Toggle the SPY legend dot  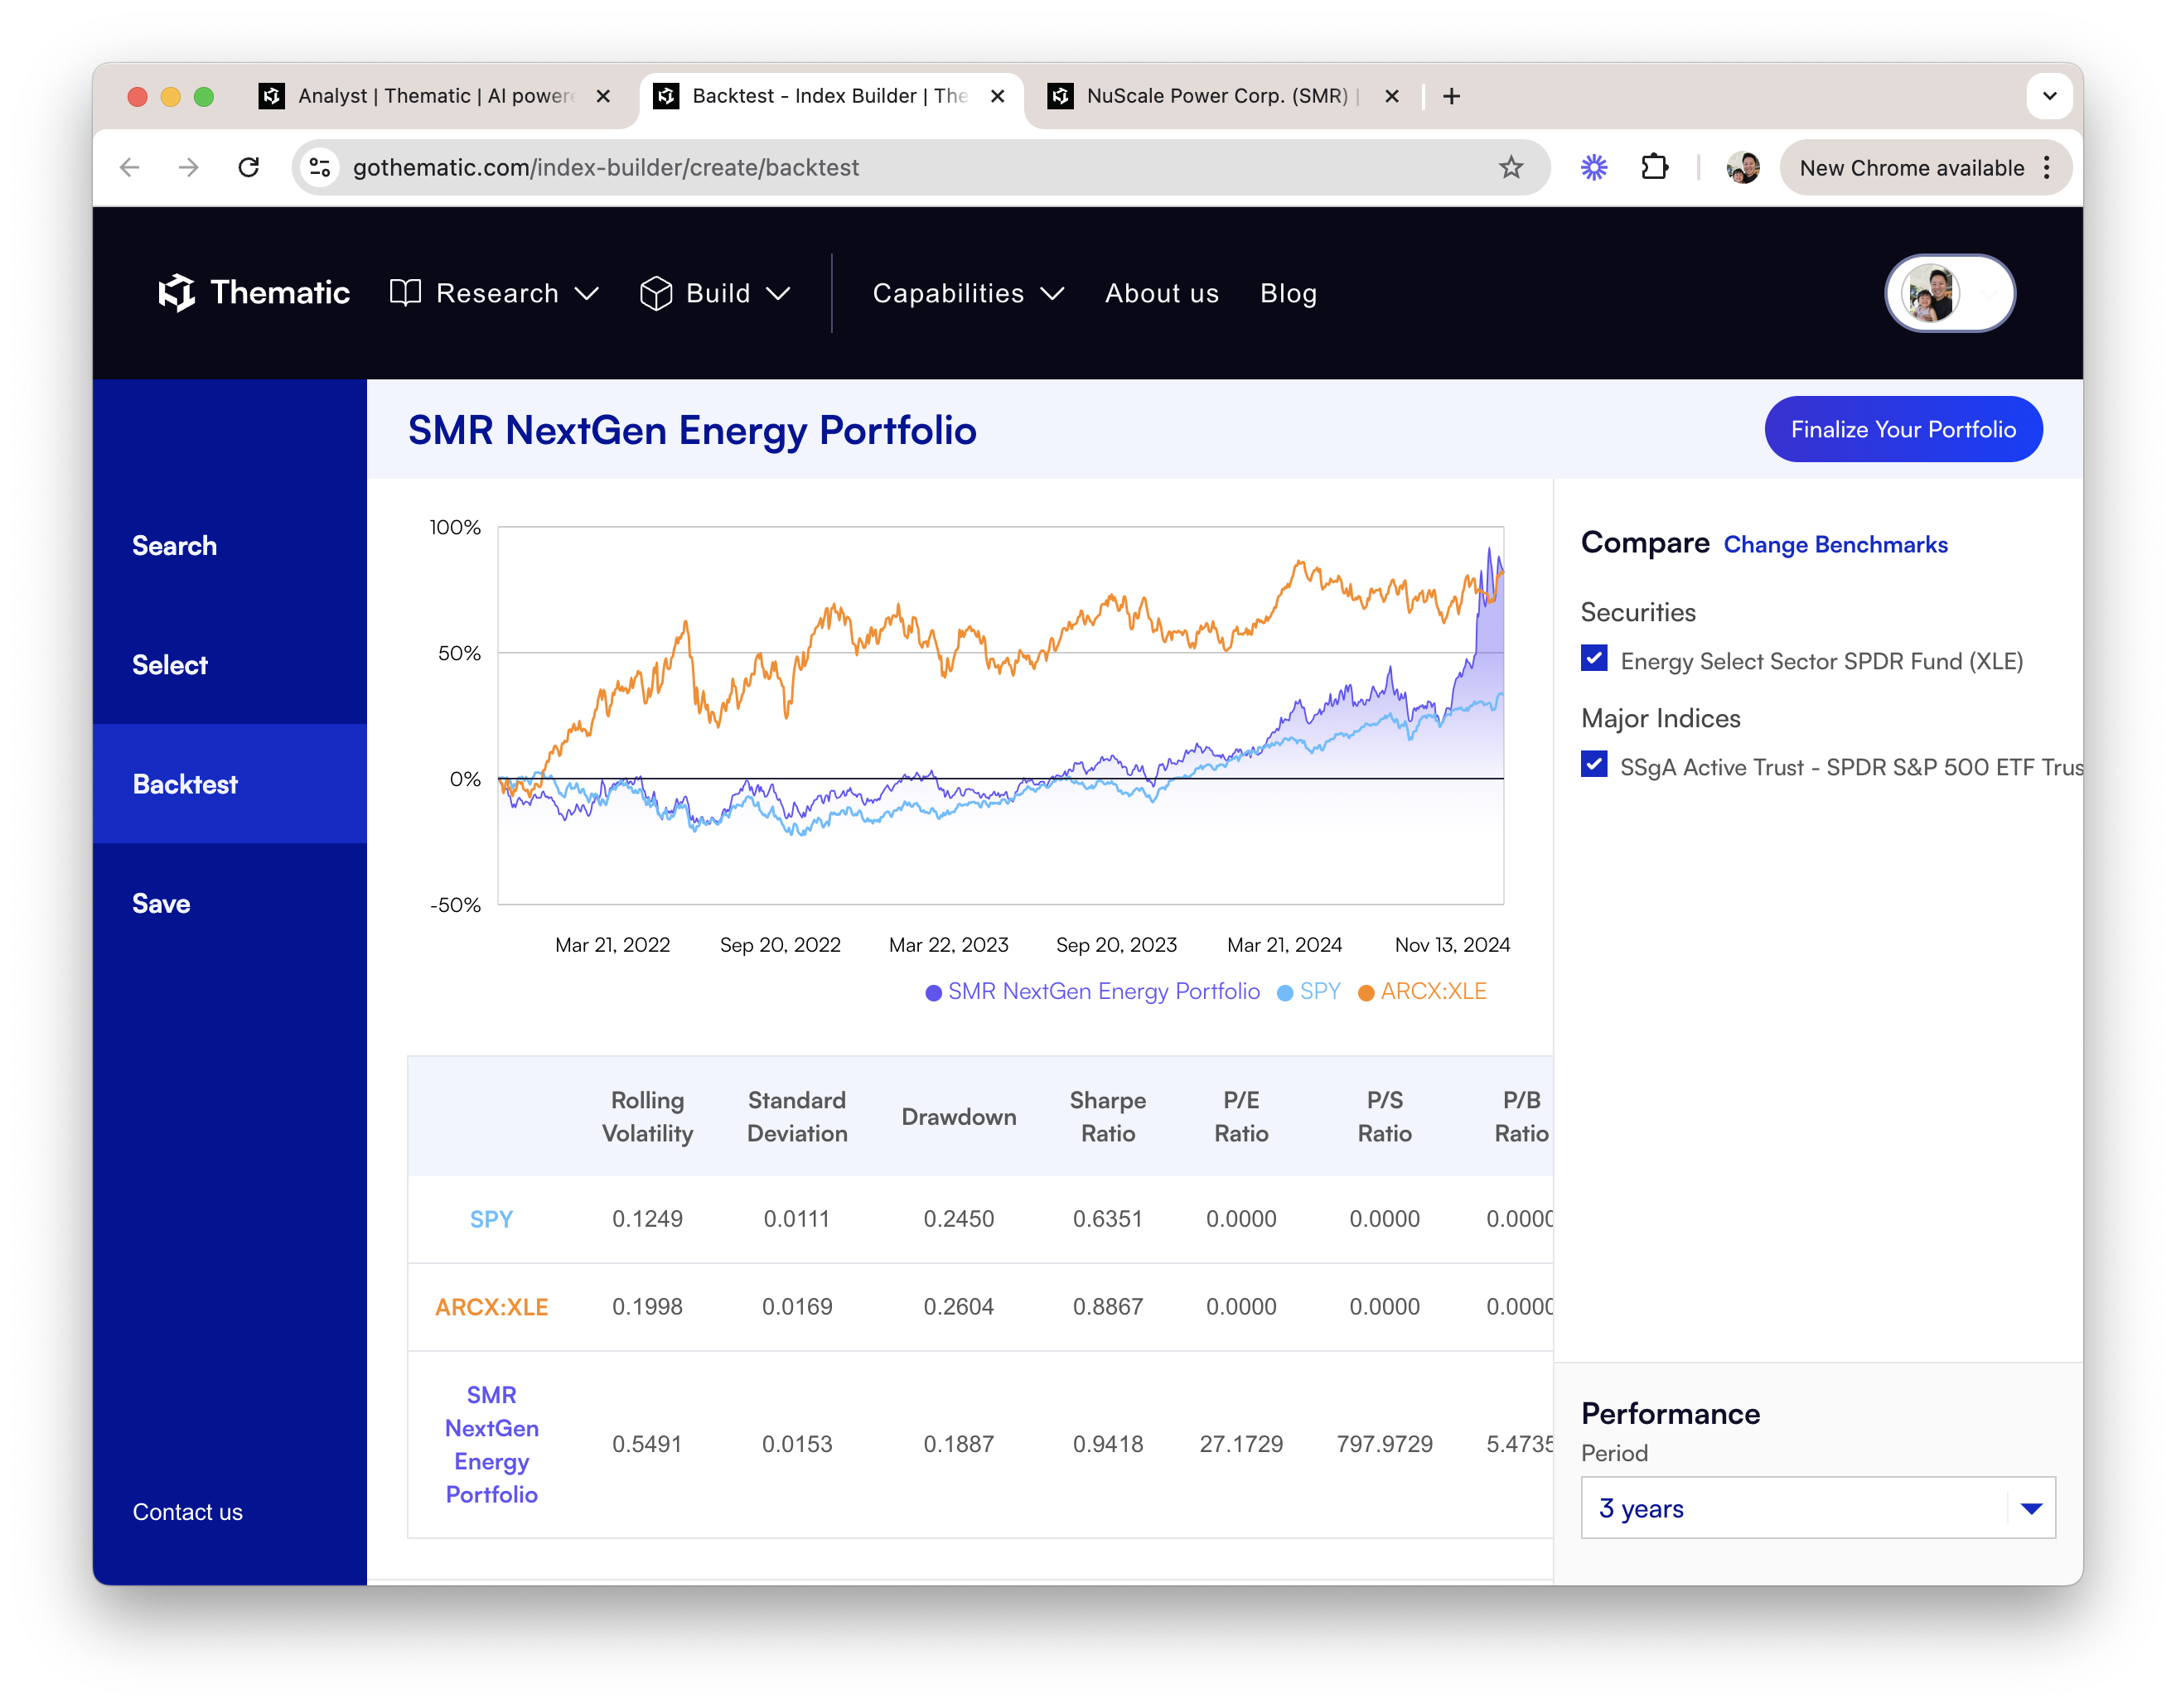[x=1284, y=993]
